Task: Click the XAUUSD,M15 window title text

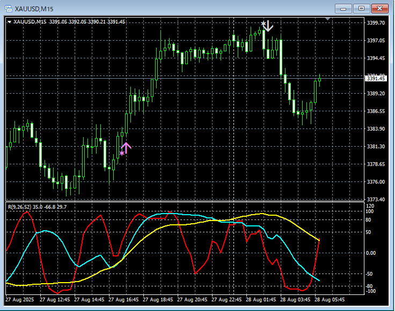Action: click(34, 9)
